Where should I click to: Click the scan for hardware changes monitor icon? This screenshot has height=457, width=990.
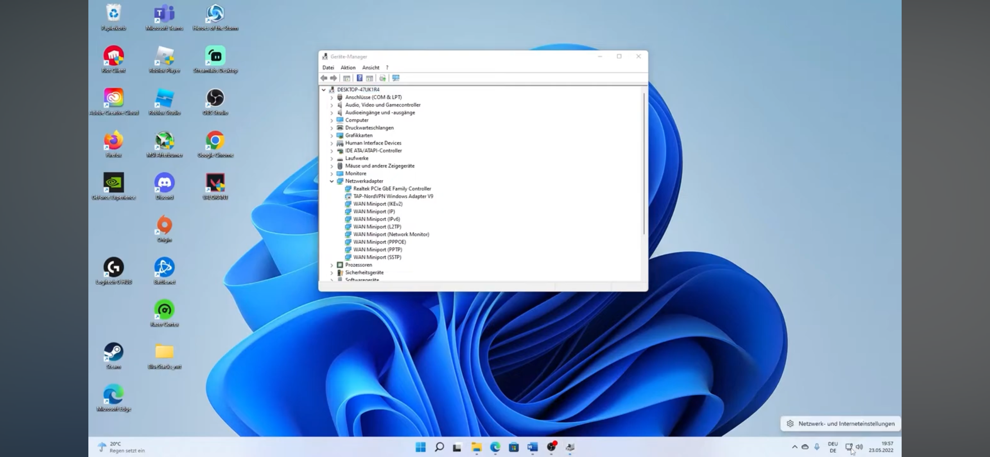tap(396, 78)
